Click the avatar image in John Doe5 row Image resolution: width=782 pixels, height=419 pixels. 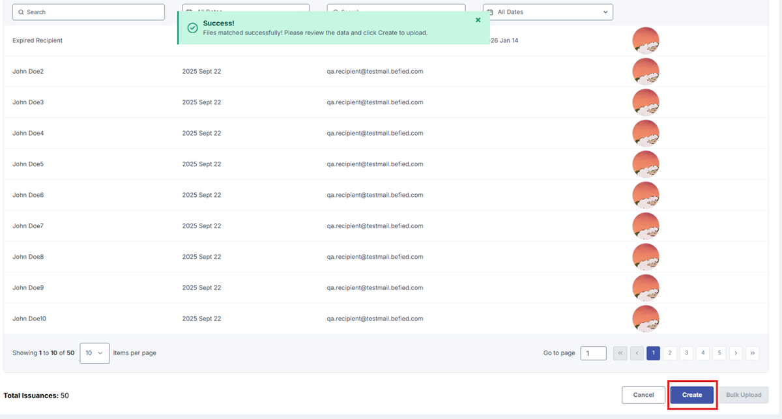tap(646, 164)
